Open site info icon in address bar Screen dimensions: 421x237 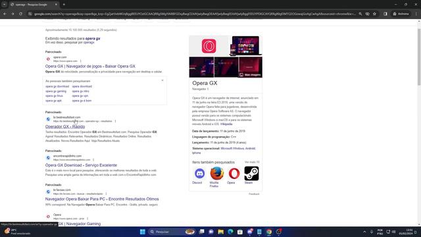point(30,14)
